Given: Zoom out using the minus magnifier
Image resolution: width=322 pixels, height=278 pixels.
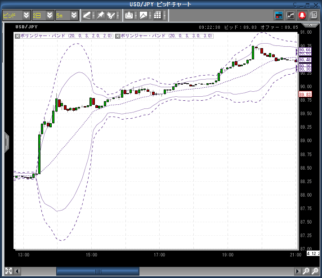Looking at the screenshot, I should (306, 271).
